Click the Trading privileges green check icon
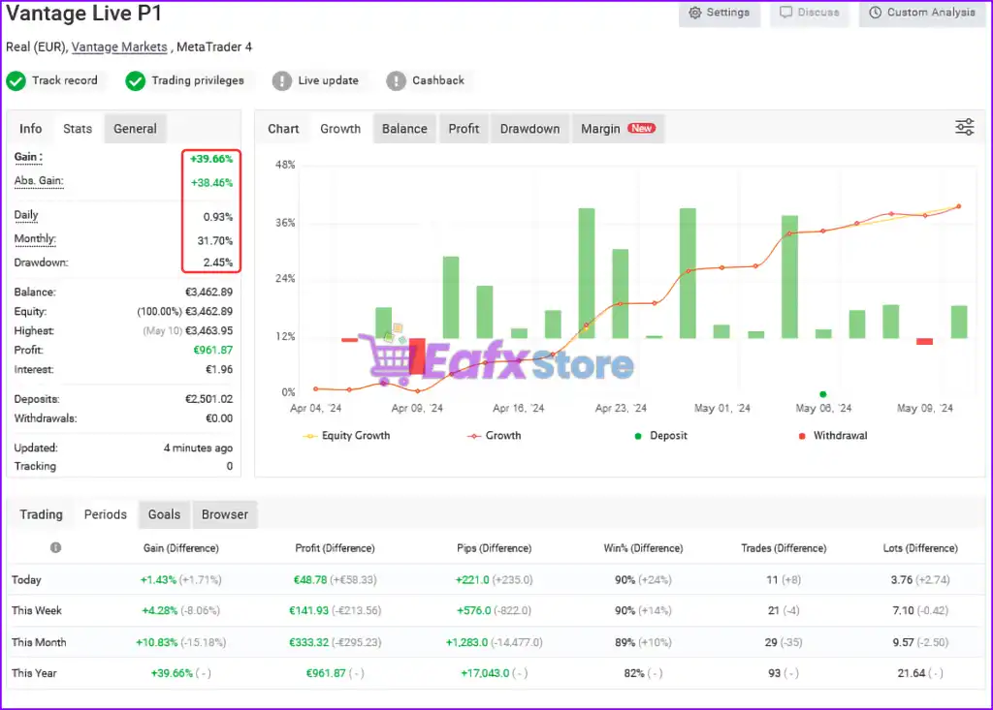This screenshot has width=993, height=710. 135,81
